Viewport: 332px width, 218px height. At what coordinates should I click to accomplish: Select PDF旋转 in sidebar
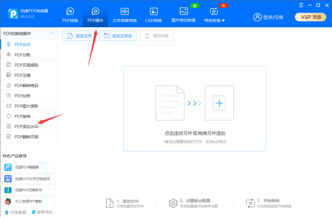[x=29, y=116]
